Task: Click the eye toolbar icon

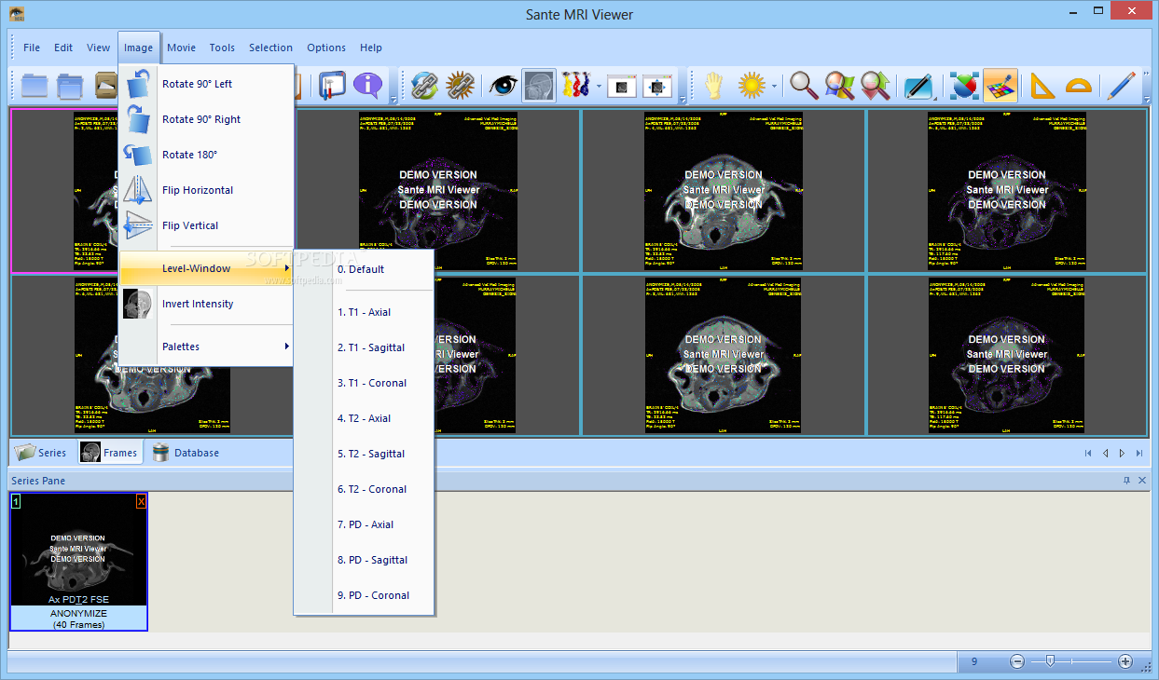Action: (x=503, y=86)
